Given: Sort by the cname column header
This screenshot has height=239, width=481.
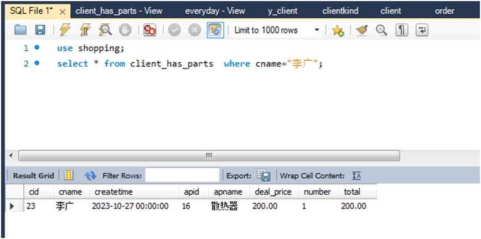Looking at the screenshot, I should pyautogui.click(x=71, y=192).
